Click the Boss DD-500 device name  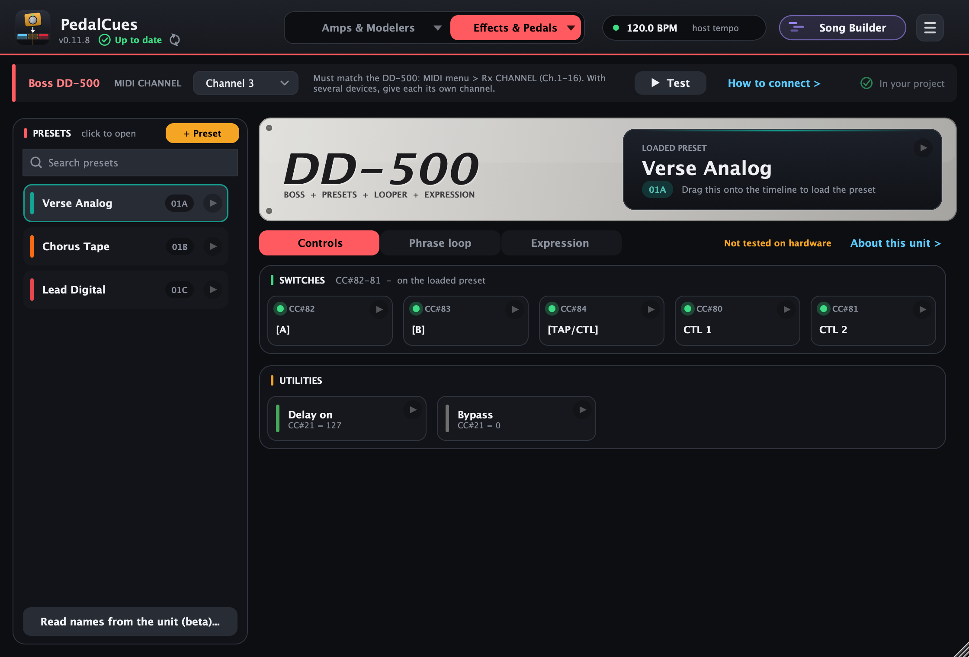click(x=64, y=83)
